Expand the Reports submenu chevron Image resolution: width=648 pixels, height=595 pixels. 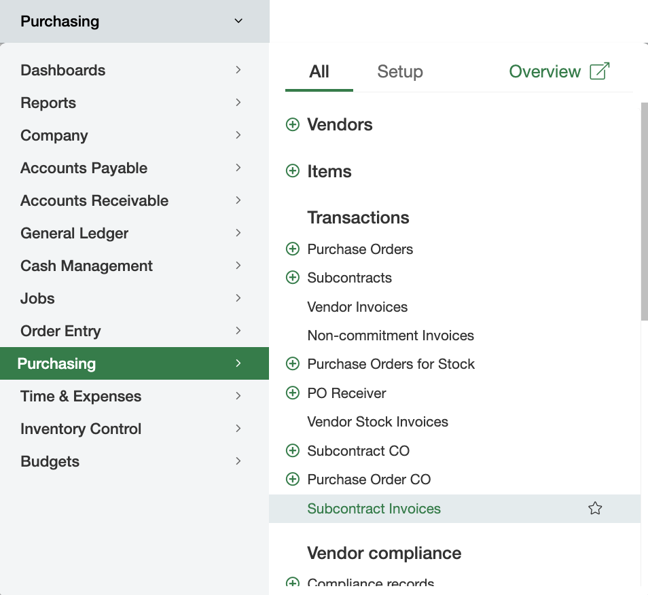coord(238,103)
